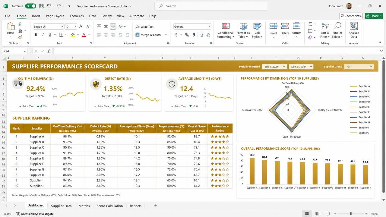
Task: Click the Copy icon in Clipboard group
Action: (x=20, y=31)
